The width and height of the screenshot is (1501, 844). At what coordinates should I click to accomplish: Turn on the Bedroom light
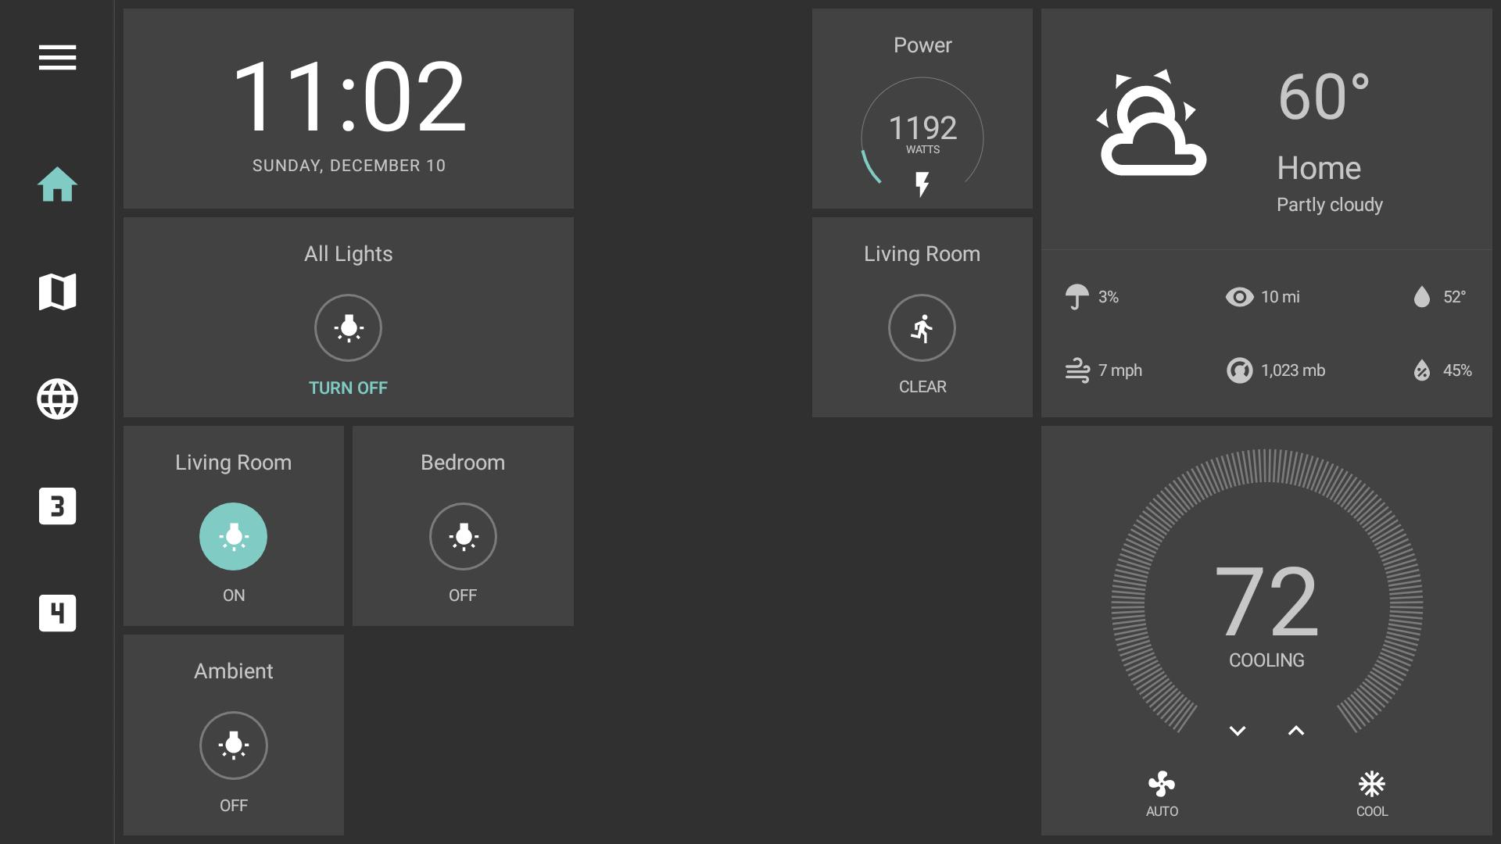pyautogui.click(x=463, y=537)
